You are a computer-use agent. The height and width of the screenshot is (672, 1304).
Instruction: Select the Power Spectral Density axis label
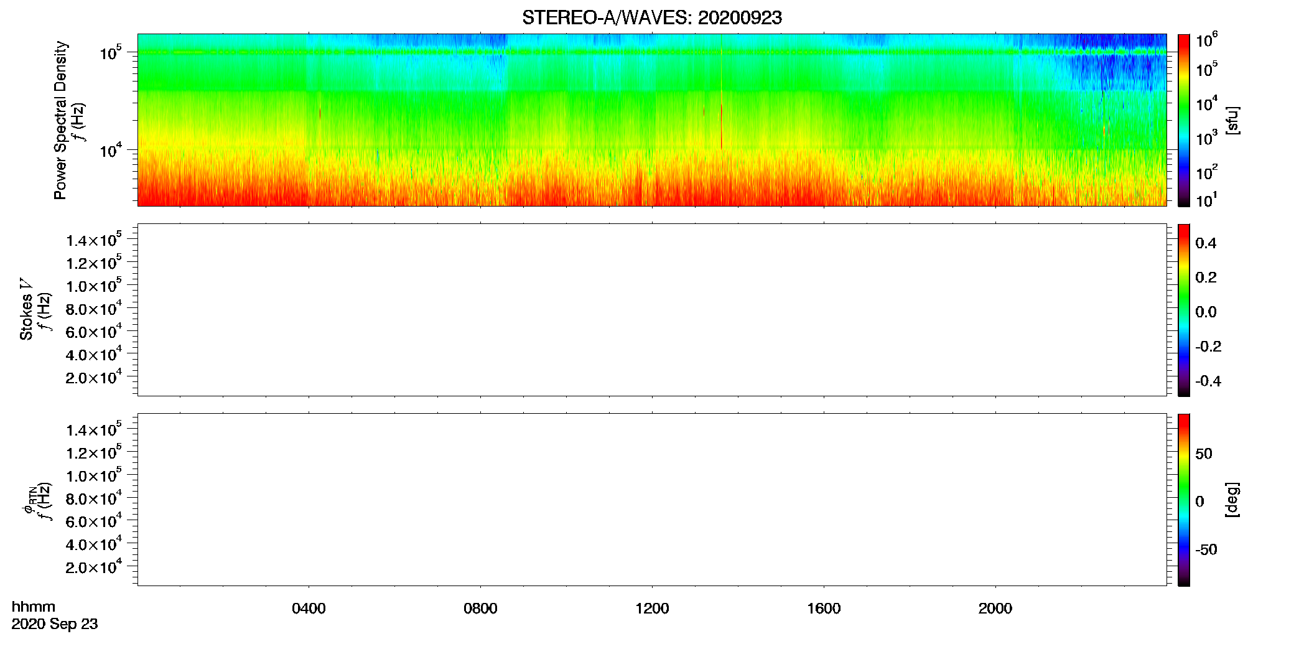point(60,120)
